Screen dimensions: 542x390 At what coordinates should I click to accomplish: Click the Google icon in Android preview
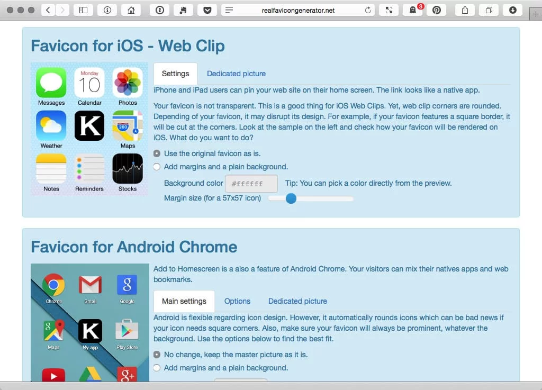point(127,285)
